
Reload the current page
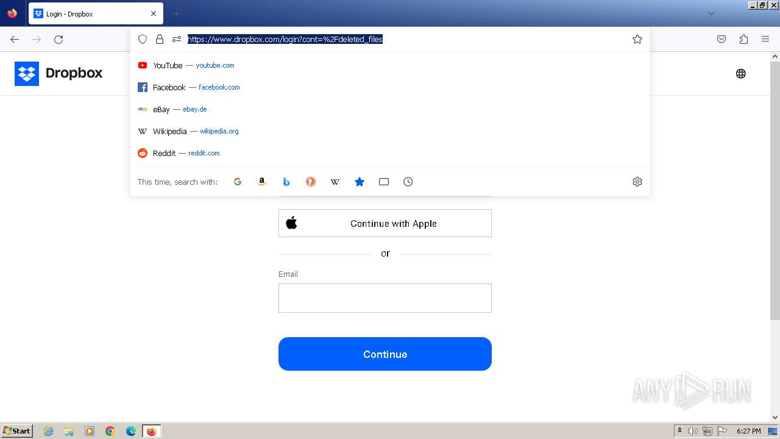pyautogui.click(x=58, y=39)
